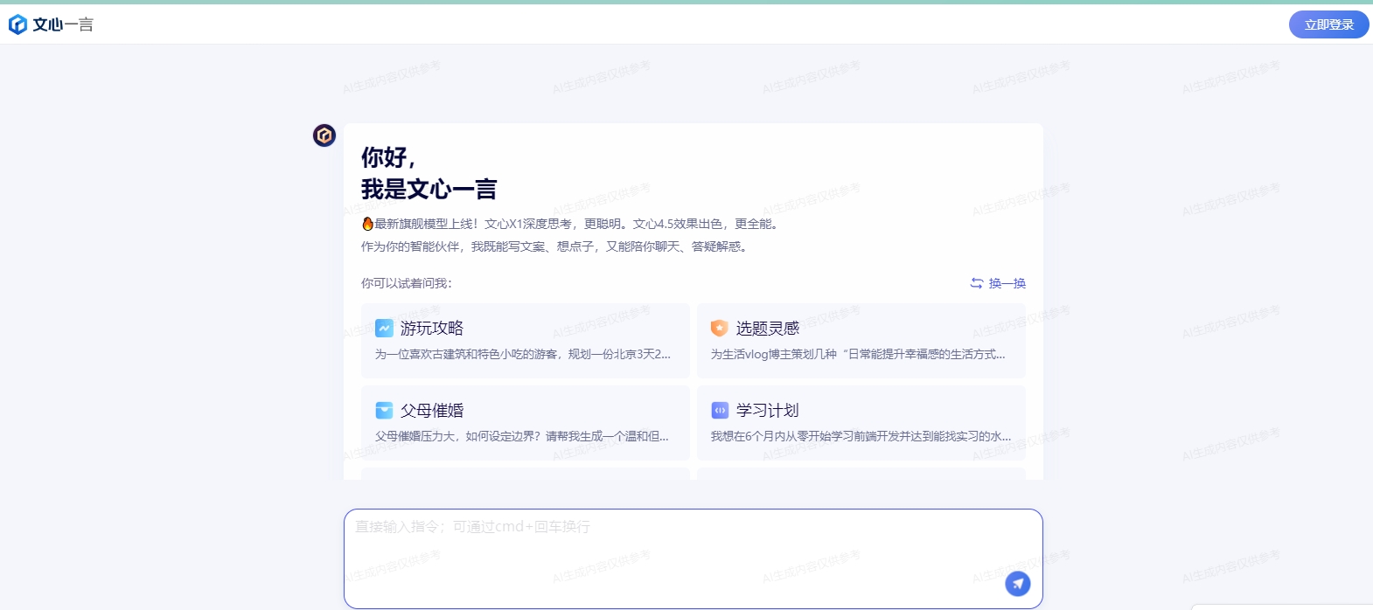Open the 学习计划 suggestion card
Viewport: 1373px width, 610px height.
[x=861, y=423]
